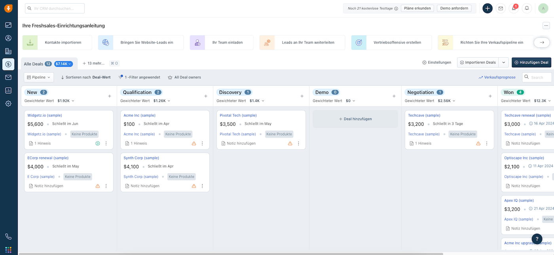Open the Reports chart icon in the sidebar
554x255 pixels.
pyautogui.click(x=8, y=90)
